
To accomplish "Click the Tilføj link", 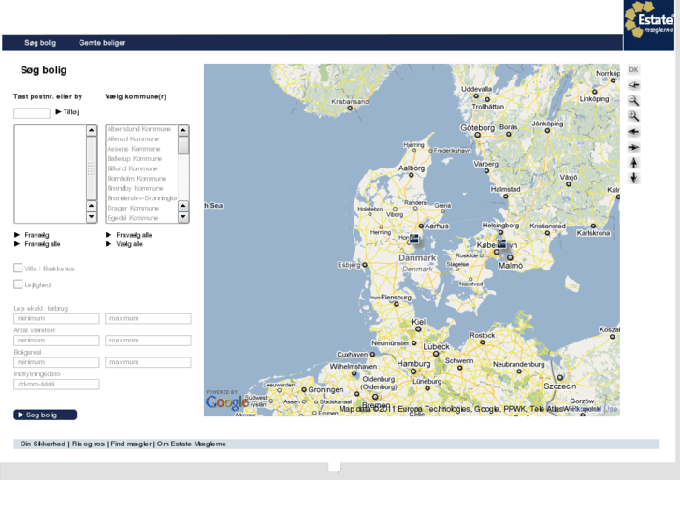I will pyautogui.click(x=70, y=112).
